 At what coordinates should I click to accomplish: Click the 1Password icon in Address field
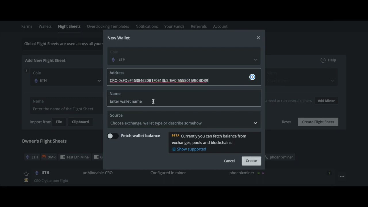252,77
